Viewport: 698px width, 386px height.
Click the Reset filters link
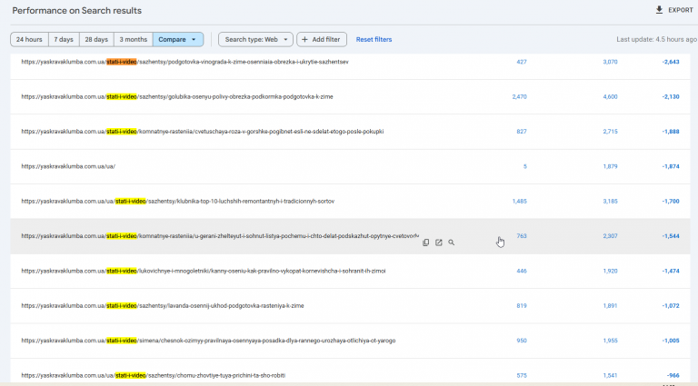[x=374, y=40]
